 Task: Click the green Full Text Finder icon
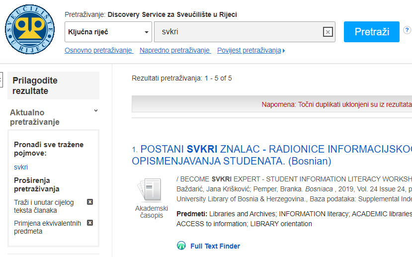pyautogui.click(x=181, y=246)
